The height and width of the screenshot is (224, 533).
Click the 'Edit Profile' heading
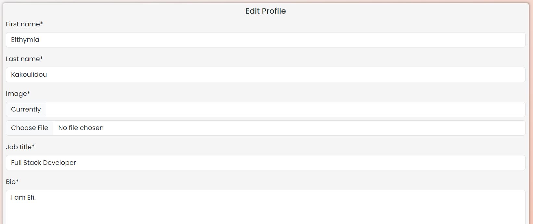point(266,11)
